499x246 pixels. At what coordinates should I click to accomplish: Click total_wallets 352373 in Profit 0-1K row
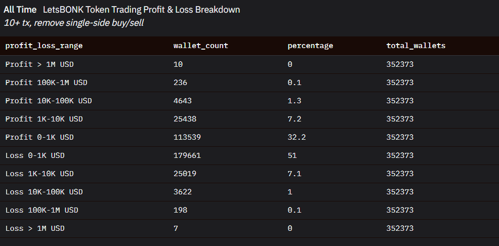[x=400, y=137]
